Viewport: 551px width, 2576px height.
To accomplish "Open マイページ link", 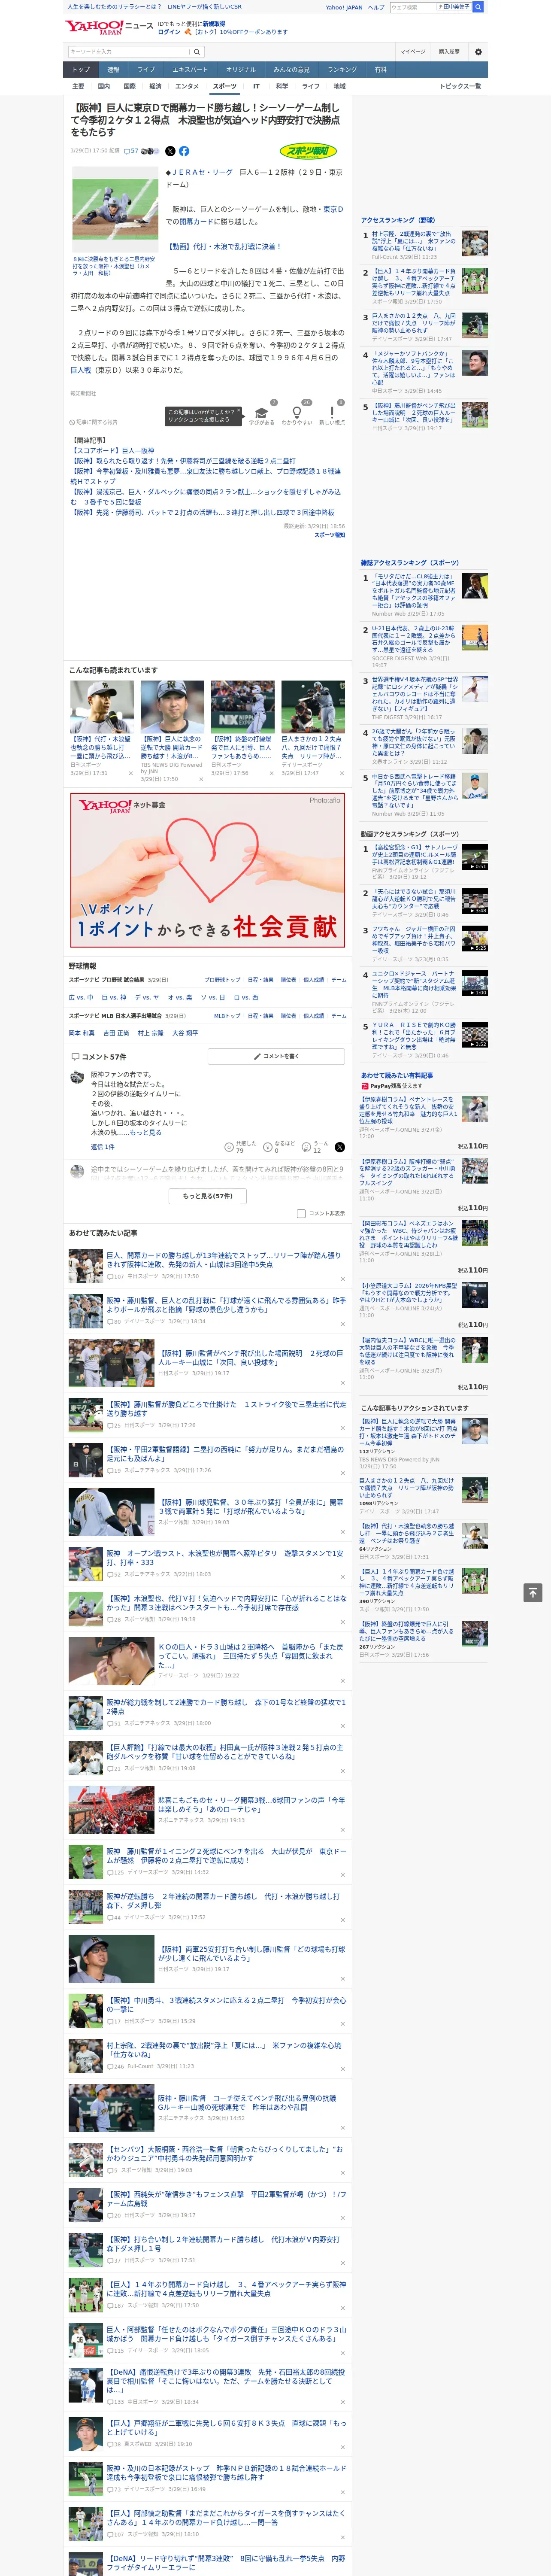I will coord(413,52).
